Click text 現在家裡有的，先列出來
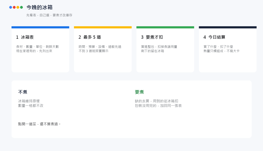 34,51
